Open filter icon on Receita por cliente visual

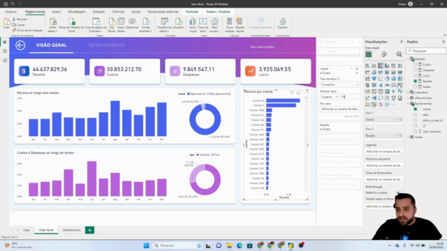point(292,93)
